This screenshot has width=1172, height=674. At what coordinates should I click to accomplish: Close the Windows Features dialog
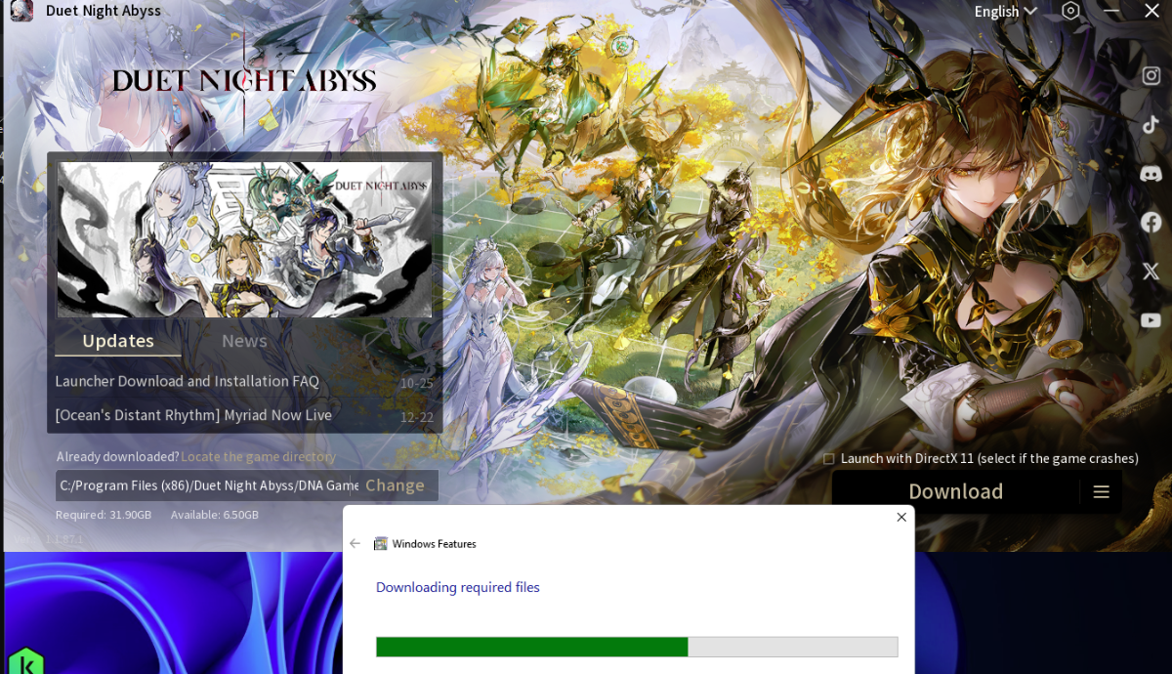point(901,517)
